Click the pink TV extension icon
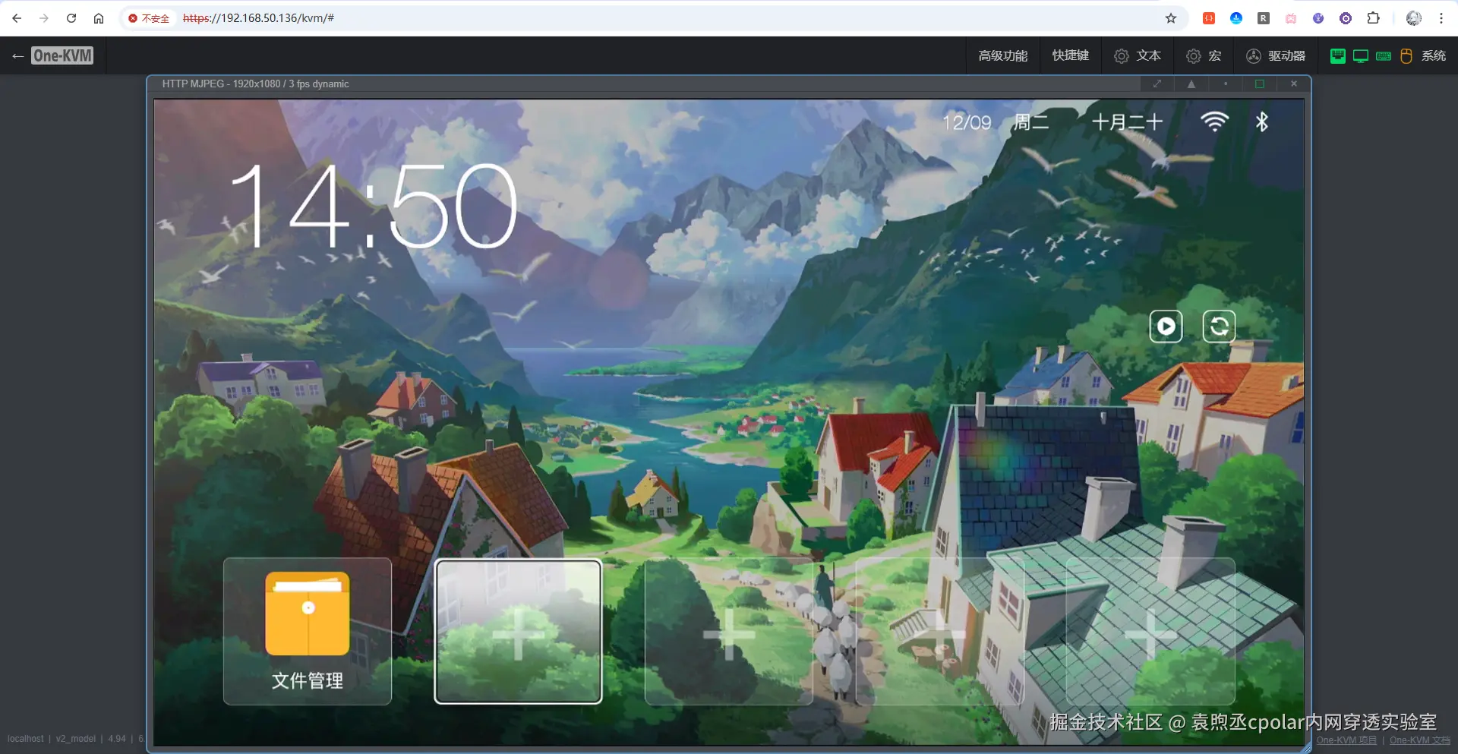Image resolution: width=1458 pixels, height=754 pixels. point(1291,18)
